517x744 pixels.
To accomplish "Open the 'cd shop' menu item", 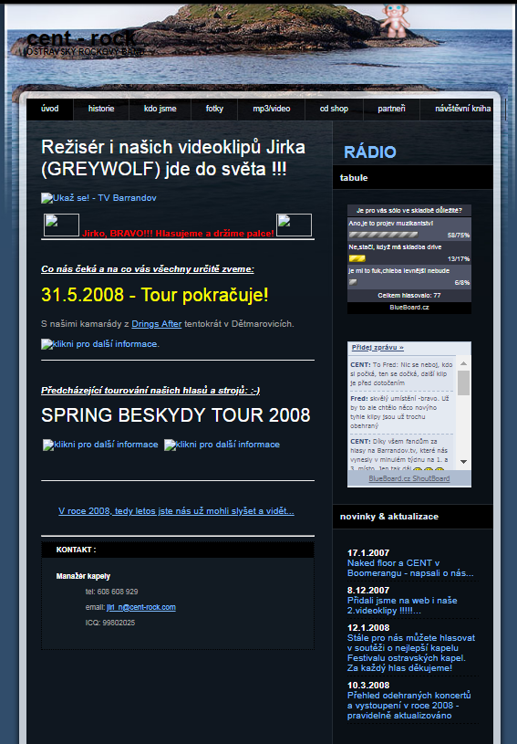I will coord(334,109).
